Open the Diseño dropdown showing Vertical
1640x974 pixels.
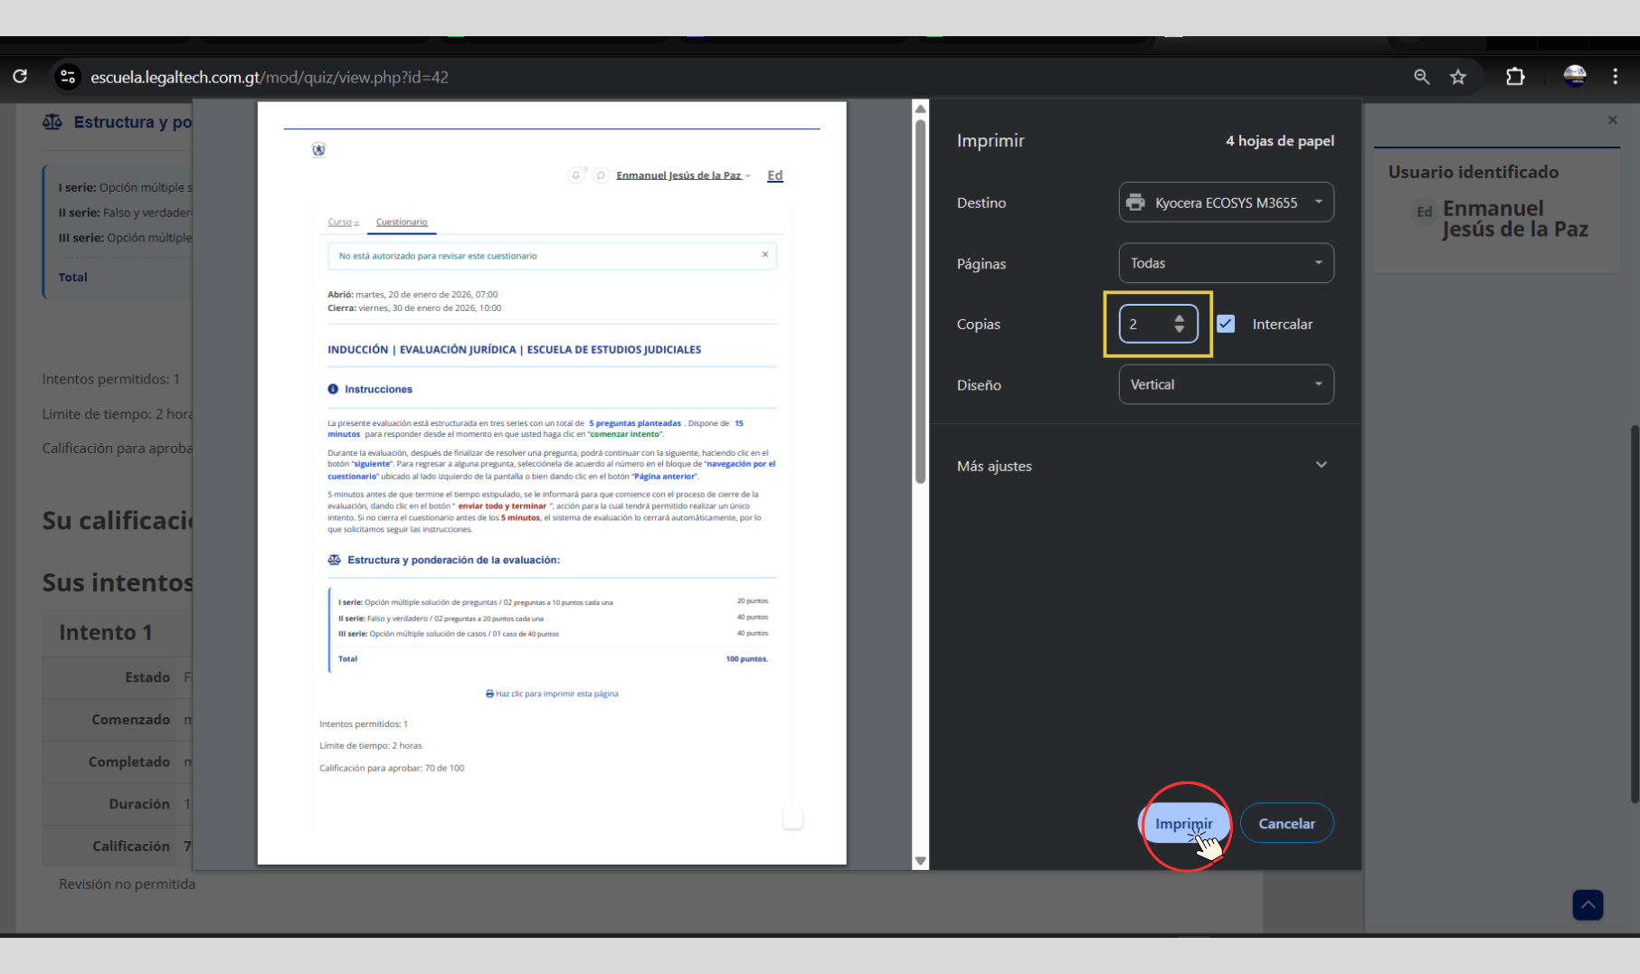1226,384
